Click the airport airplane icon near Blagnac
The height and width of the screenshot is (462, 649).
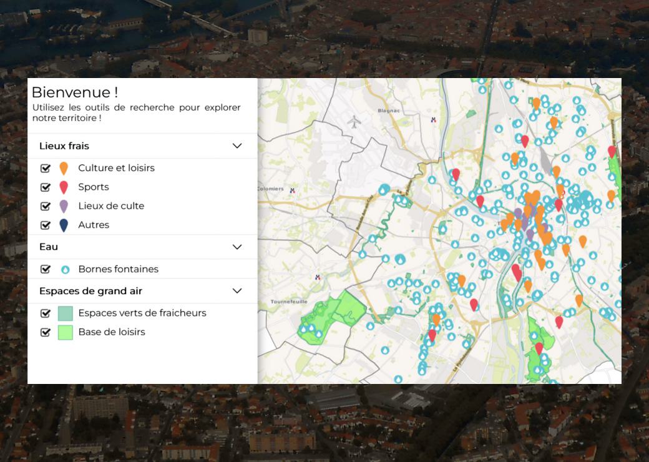pos(354,122)
